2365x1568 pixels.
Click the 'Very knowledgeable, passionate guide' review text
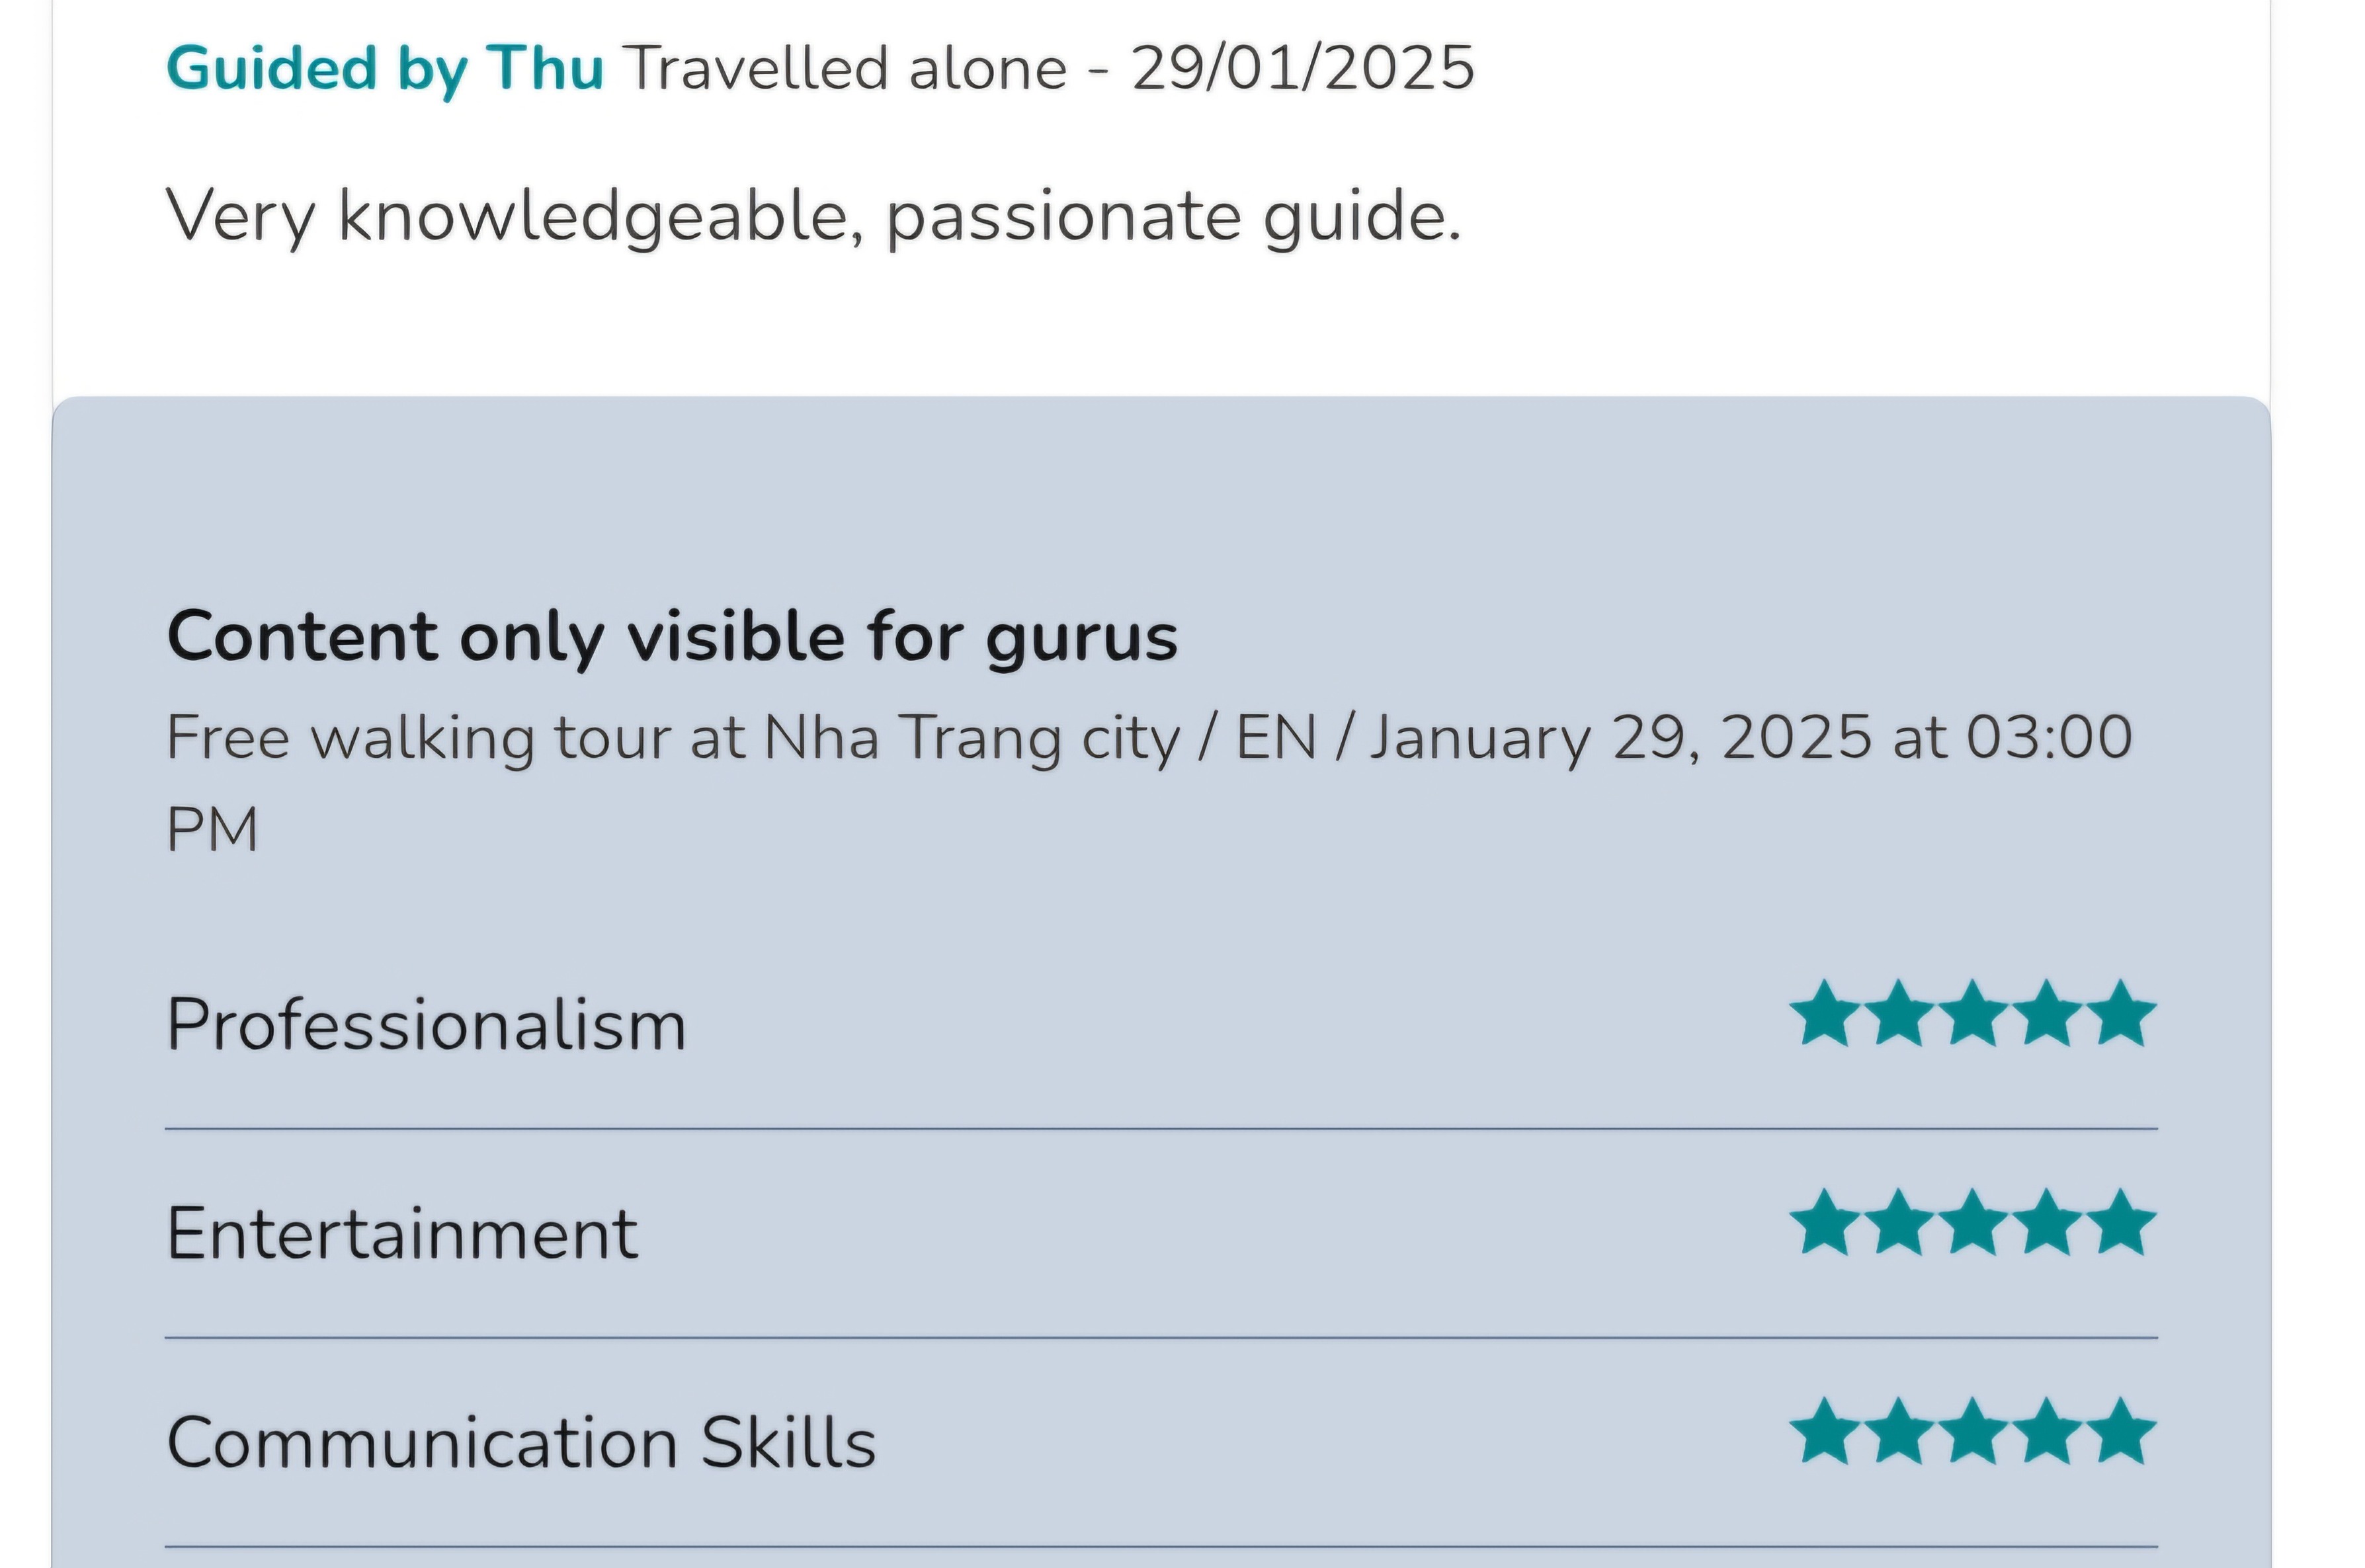click(x=813, y=215)
